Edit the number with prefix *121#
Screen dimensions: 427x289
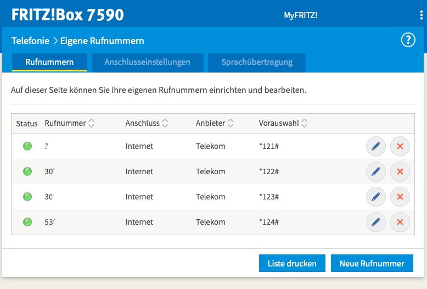click(375, 147)
